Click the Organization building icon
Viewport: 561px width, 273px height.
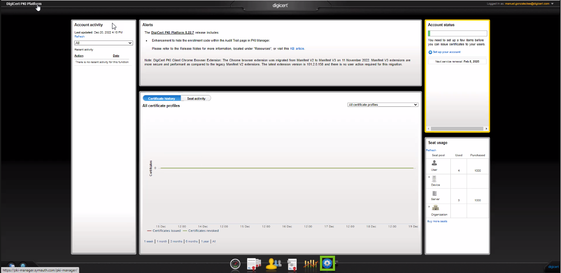[436, 208]
